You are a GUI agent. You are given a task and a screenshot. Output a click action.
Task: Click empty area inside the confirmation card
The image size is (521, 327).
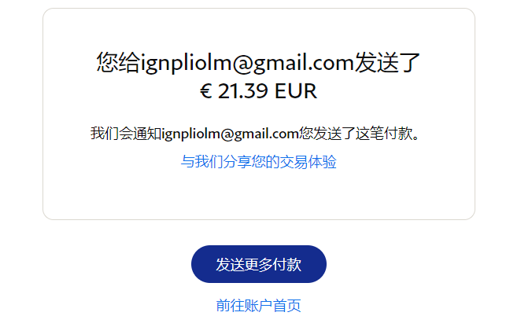tap(258, 194)
